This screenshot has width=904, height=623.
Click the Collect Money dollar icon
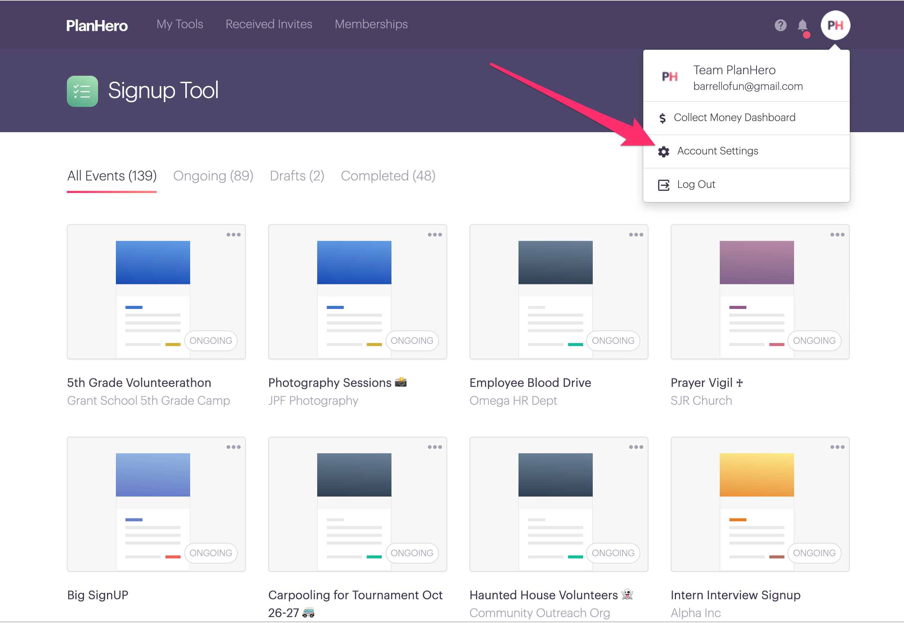pos(662,118)
